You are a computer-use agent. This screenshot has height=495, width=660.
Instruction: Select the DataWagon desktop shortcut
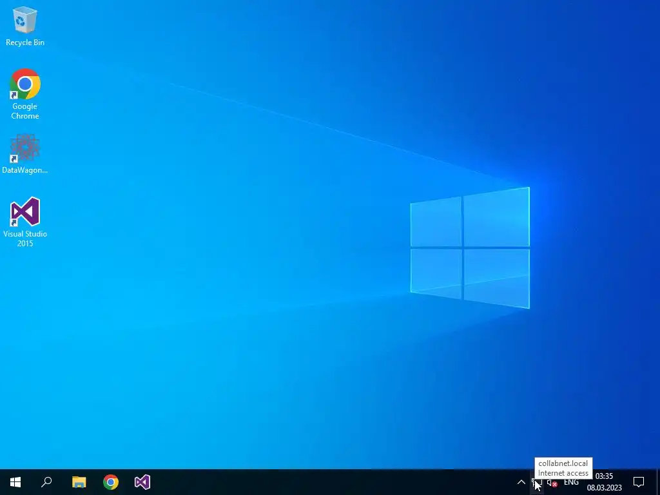tap(25, 154)
